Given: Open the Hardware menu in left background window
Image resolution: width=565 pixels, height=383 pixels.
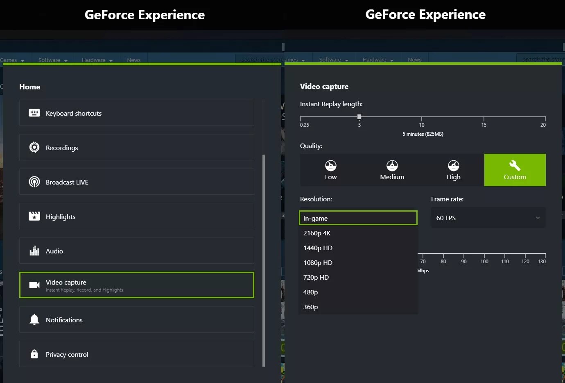Looking at the screenshot, I should [97, 60].
